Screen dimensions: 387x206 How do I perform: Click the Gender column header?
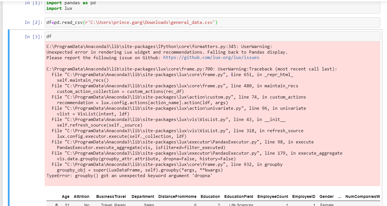coord(326,196)
